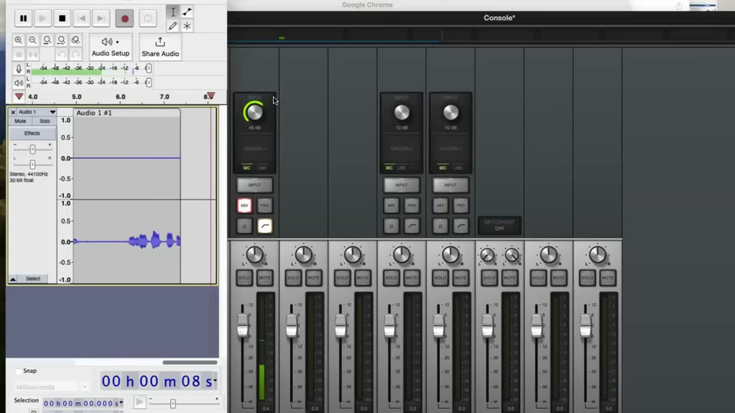Choose the Draw pencil tool

pos(172,26)
